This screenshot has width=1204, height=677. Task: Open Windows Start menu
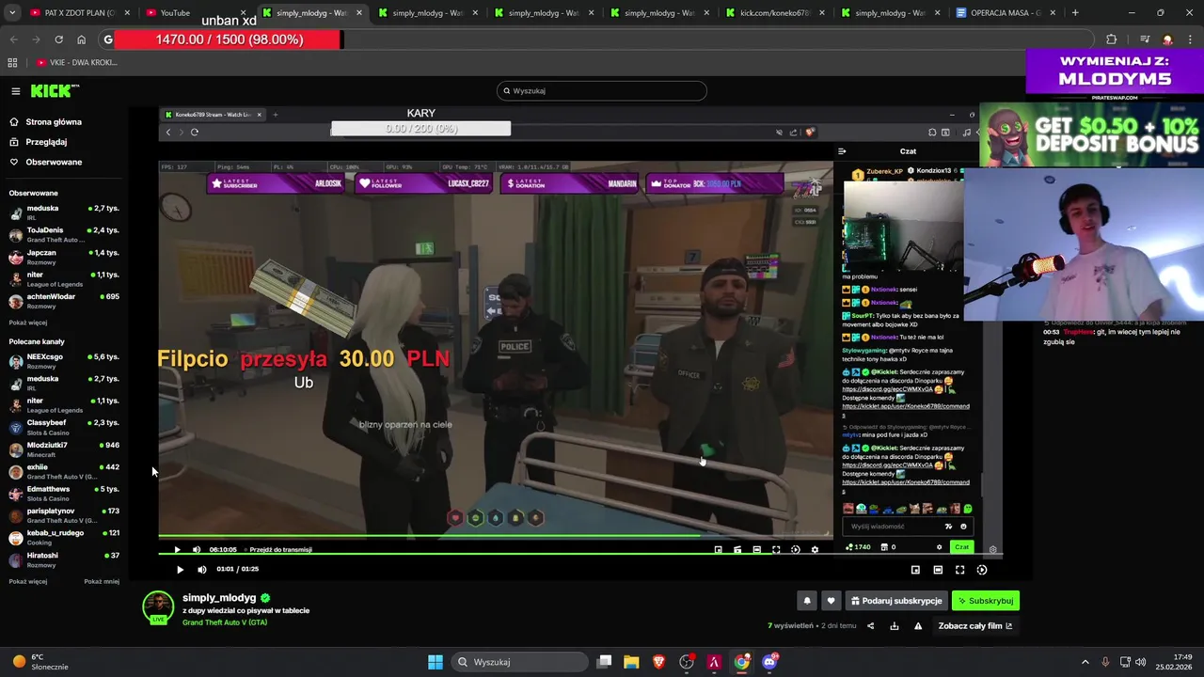point(436,662)
